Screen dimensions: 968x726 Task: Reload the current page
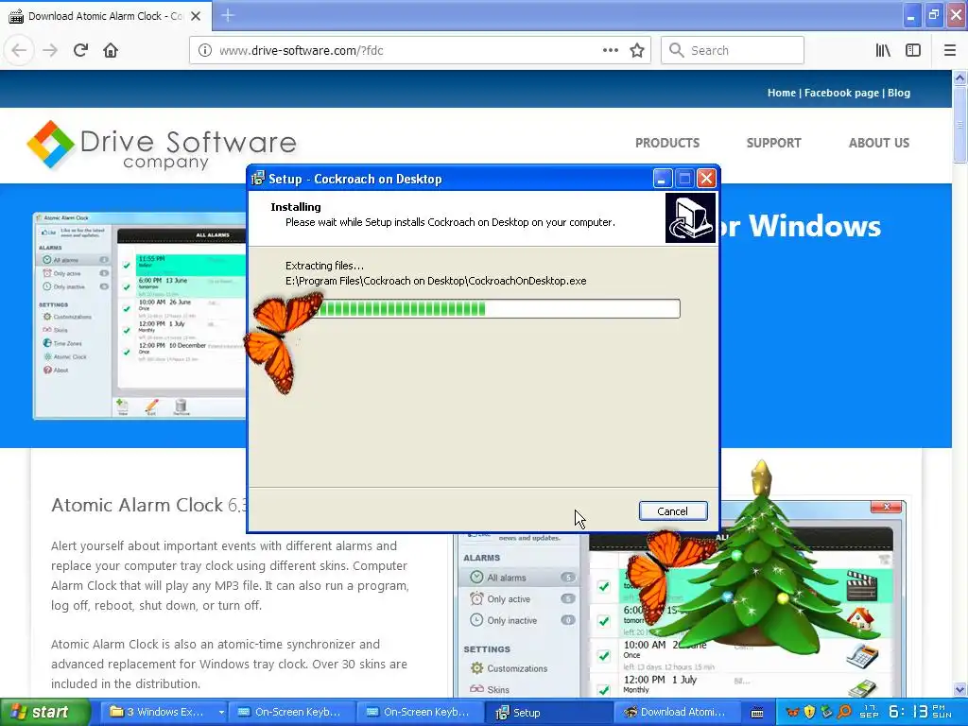80,50
